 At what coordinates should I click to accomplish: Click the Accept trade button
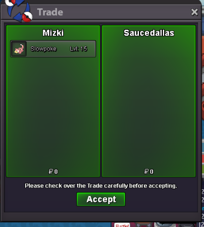(x=101, y=199)
